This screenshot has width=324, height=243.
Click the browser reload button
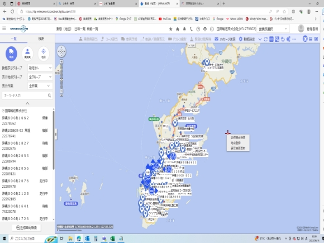click(12, 11)
